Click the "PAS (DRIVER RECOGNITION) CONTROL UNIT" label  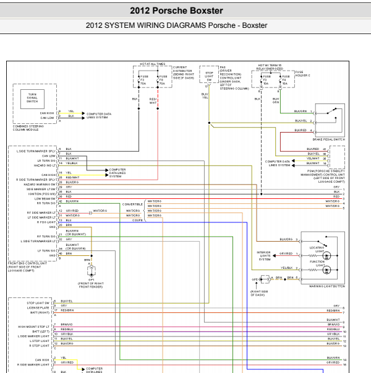click(234, 78)
